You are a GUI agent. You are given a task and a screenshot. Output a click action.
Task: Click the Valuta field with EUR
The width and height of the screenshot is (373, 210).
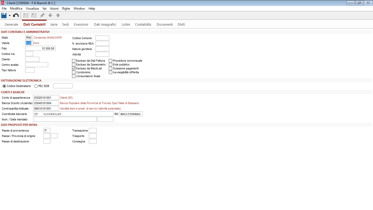point(29,43)
